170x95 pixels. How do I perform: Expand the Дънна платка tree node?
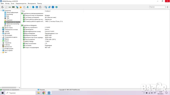coord(1,28)
